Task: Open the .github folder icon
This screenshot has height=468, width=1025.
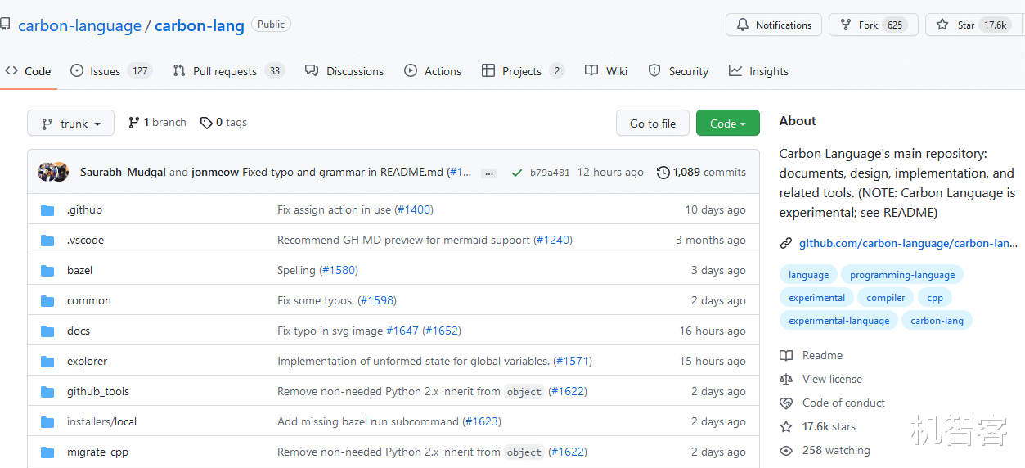Action: [47, 210]
